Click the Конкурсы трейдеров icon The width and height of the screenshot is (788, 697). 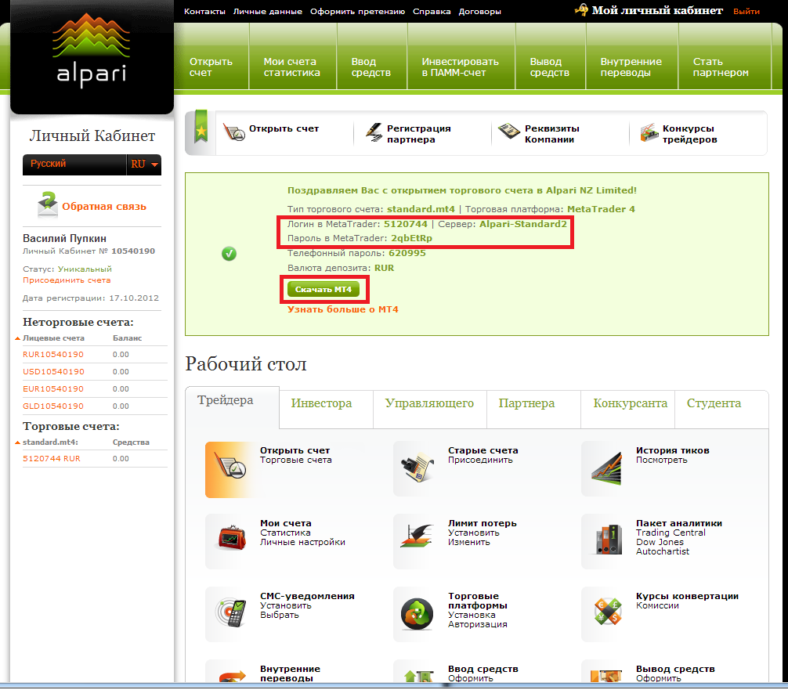[649, 132]
